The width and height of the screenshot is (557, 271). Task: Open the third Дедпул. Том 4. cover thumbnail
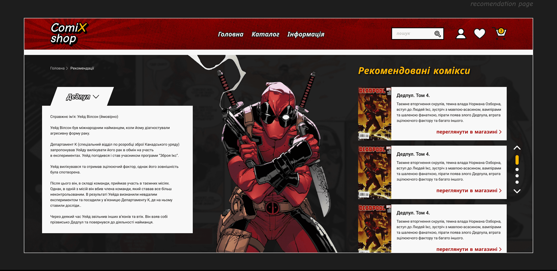click(375, 228)
